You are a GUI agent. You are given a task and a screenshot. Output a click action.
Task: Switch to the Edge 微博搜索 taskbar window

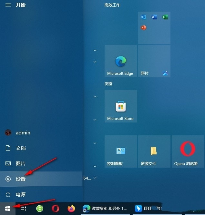pyautogui.click(x=105, y=209)
